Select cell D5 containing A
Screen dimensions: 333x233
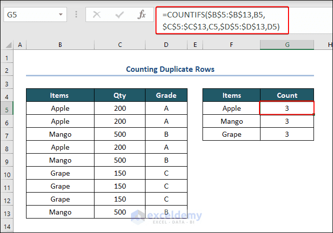click(x=166, y=108)
